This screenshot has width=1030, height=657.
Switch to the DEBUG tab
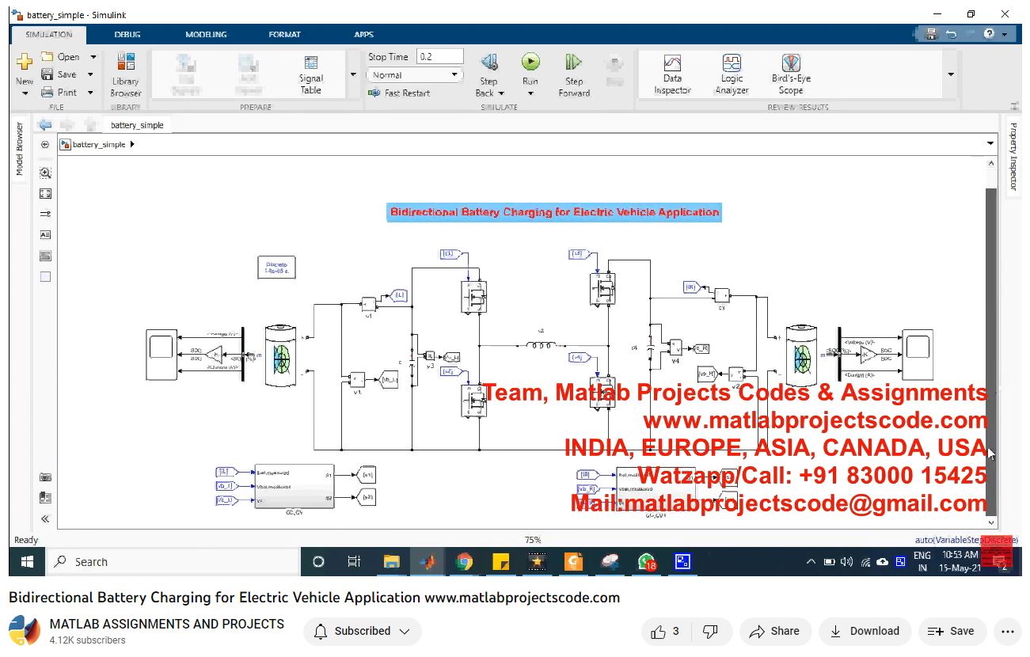coord(127,34)
